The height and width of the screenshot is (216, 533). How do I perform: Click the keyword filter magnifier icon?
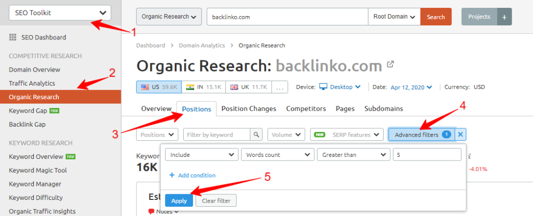point(256,134)
